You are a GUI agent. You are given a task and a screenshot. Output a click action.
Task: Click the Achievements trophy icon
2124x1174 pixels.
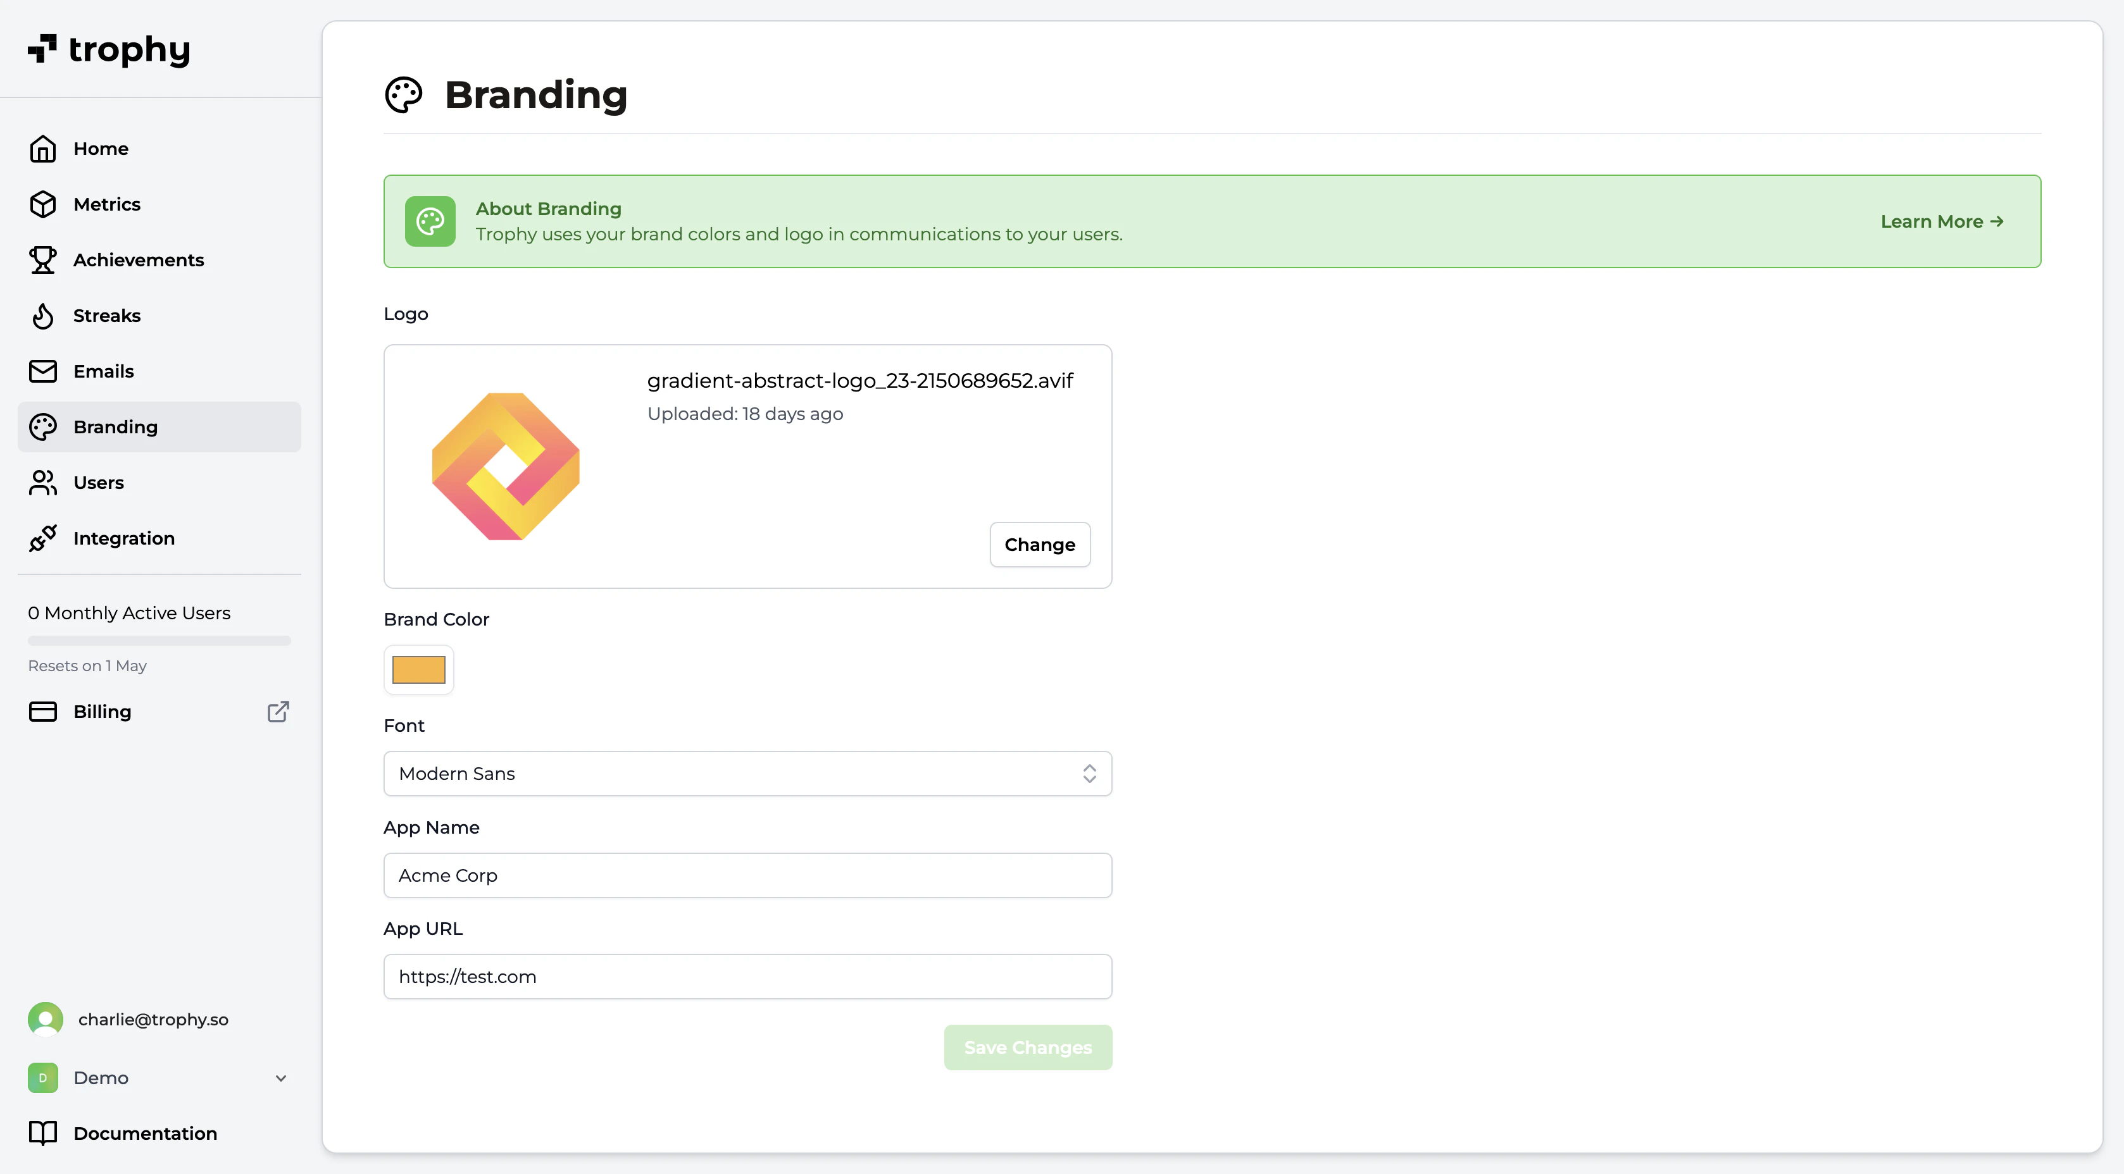pos(43,261)
